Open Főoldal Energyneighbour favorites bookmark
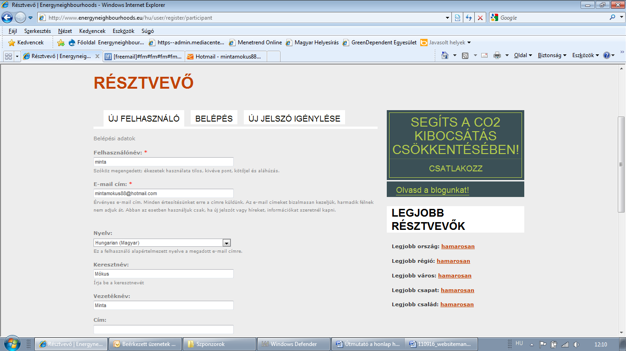The width and height of the screenshot is (626, 351). coord(106,43)
